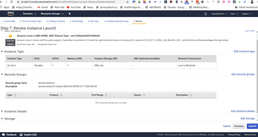The height and width of the screenshot is (137, 258).
Task: Select the EBS only storage cell
Action: click(112, 66)
